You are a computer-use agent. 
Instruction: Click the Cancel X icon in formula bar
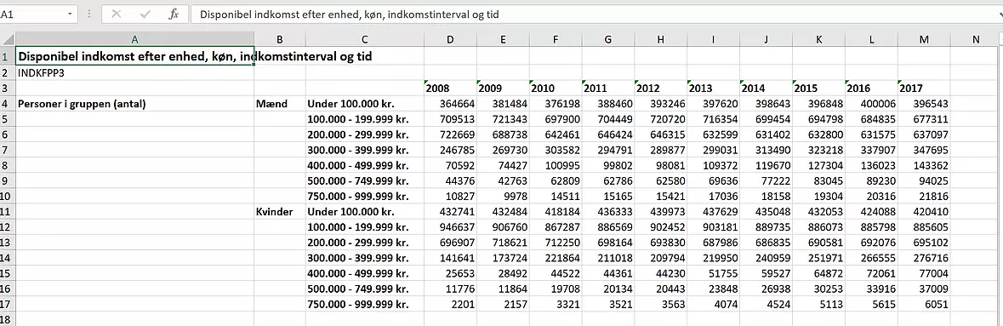(x=116, y=14)
